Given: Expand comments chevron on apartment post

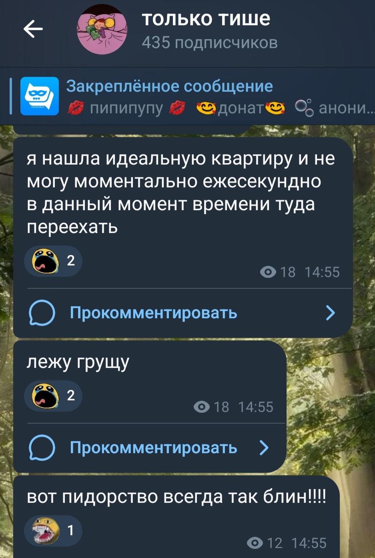Looking at the screenshot, I should coord(330,313).
